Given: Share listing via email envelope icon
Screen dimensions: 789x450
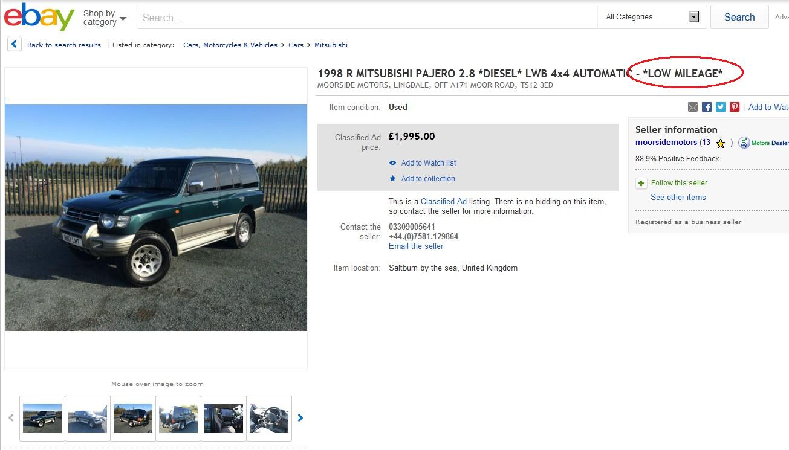Looking at the screenshot, I should click(x=693, y=107).
